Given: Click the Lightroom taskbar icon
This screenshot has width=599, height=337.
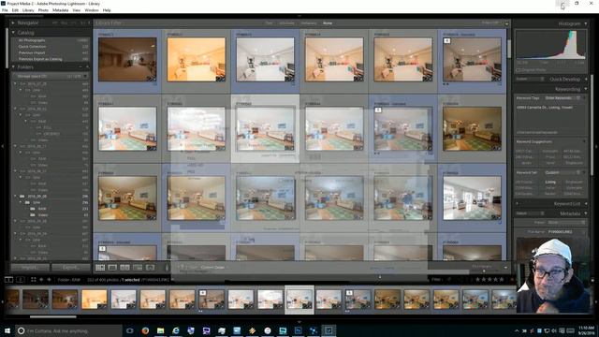Looking at the screenshot, I should pos(329,330).
